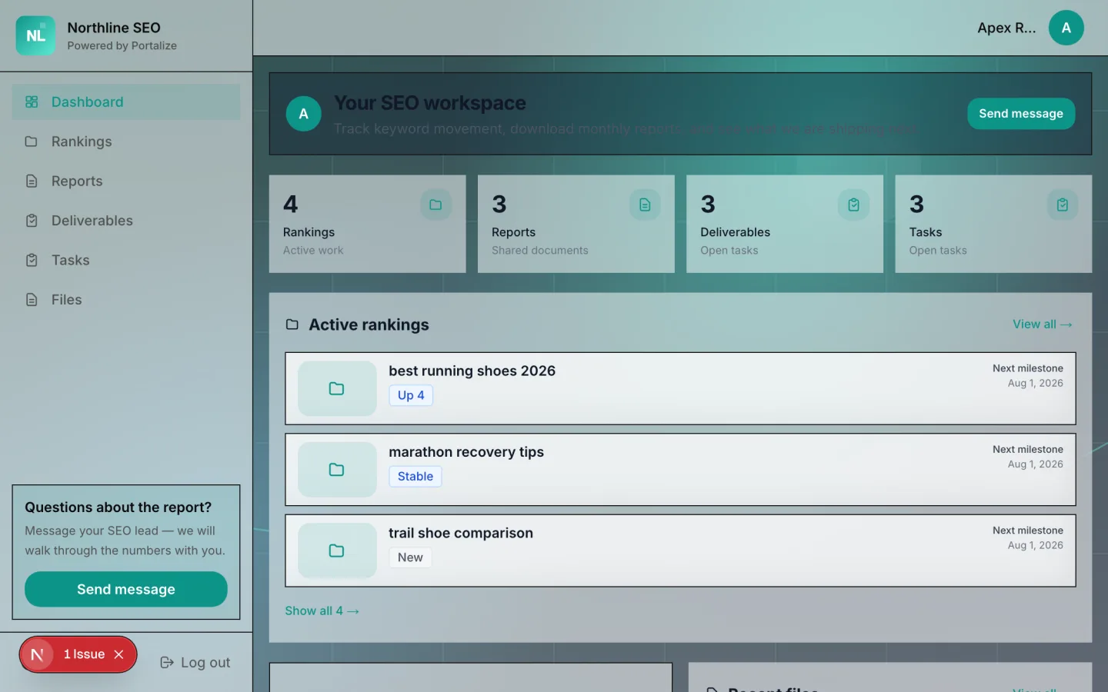Open trail shoe comparison ranking
1108x692 pixels.
(x=680, y=551)
